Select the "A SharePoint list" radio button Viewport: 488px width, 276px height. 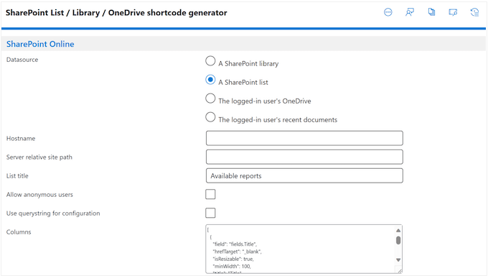tap(210, 80)
